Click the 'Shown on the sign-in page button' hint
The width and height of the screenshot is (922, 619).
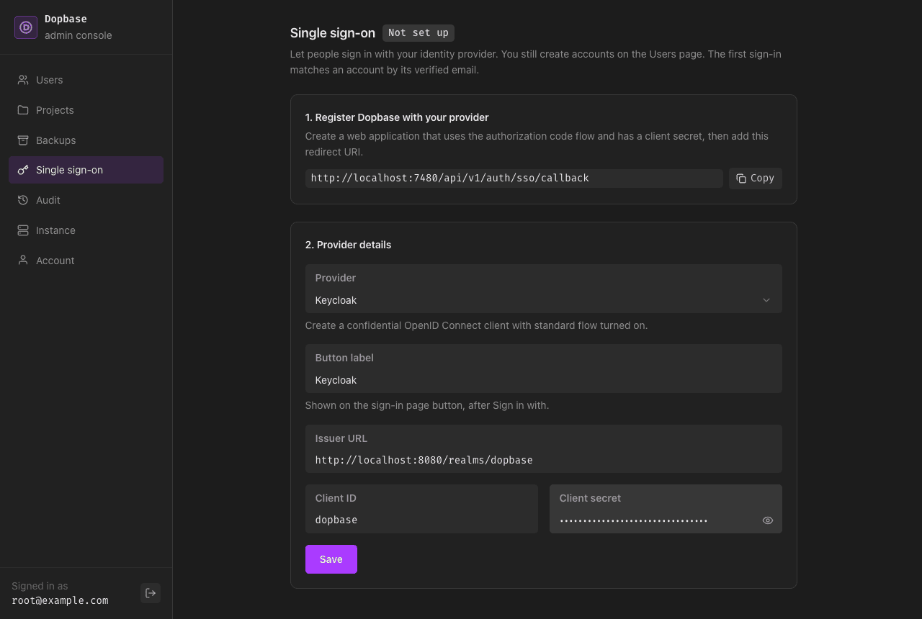pyautogui.click(x=427, y=405)
